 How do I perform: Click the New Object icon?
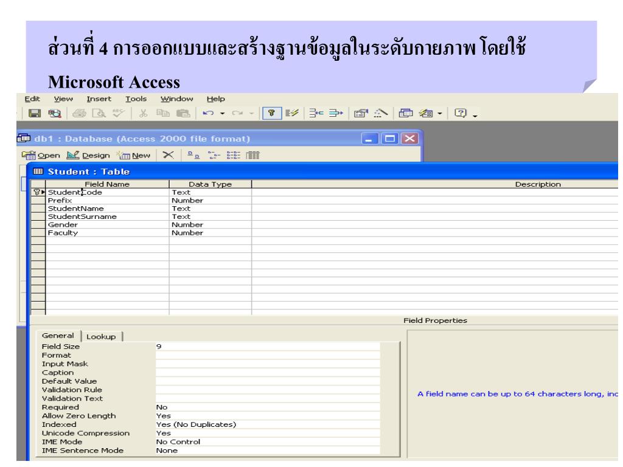tap(426, 114)
